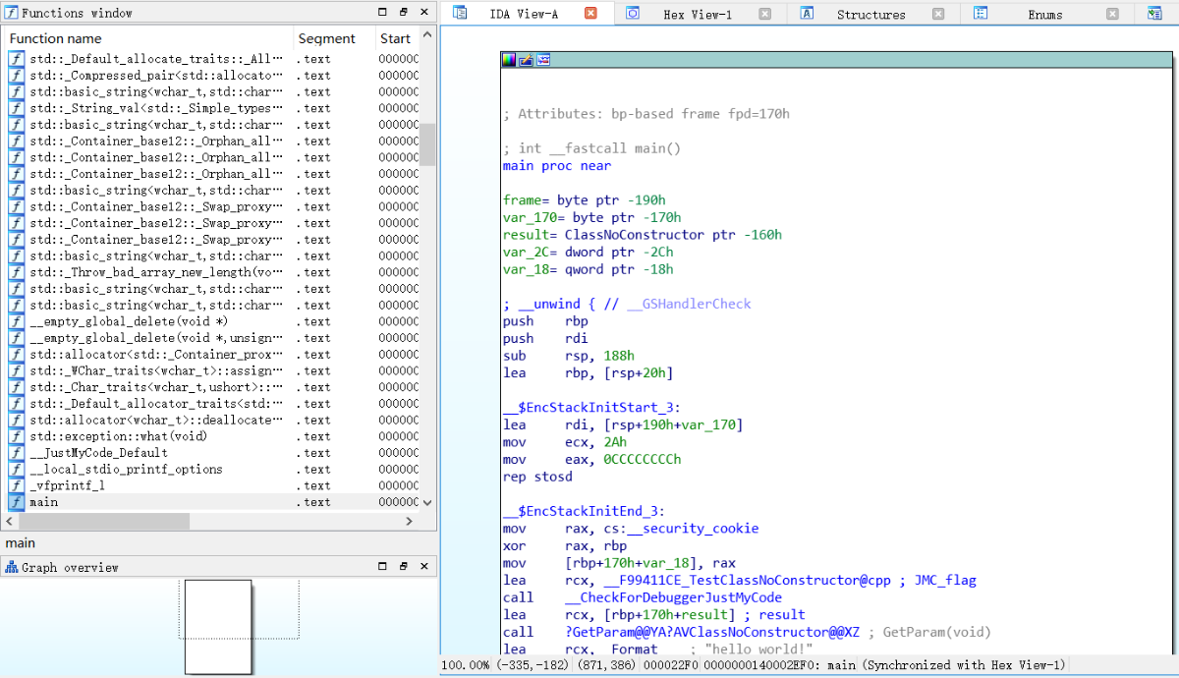Close the IDA View-A tab
1179x678 pixels.
(590, 14)
